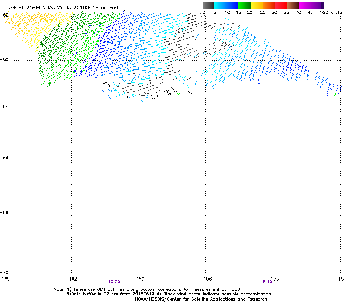The width and height of the screenshot is (344, 302).
Task: Click the -165 longitude axis label
Action: point(5,279)
